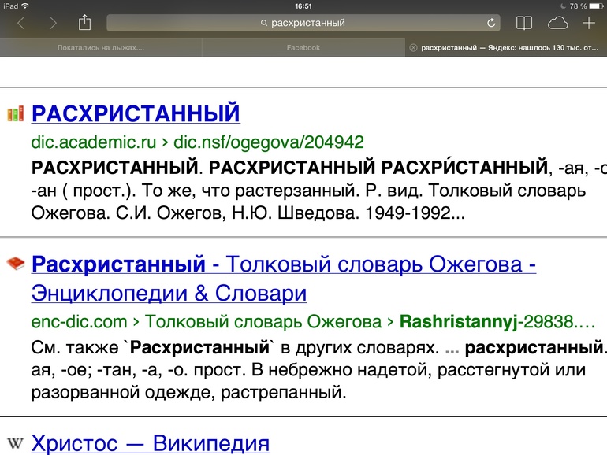Open the Share sheet icon
607x455 pixels.
click(84, 22)
